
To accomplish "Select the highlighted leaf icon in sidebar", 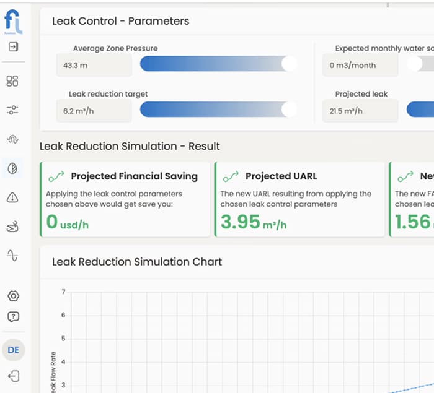I will click(12, 168).
